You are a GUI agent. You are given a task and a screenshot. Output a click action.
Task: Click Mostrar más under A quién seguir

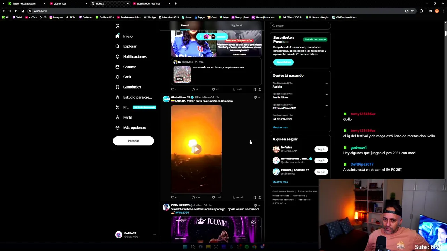pyautogui.click(x=280, y=182)
